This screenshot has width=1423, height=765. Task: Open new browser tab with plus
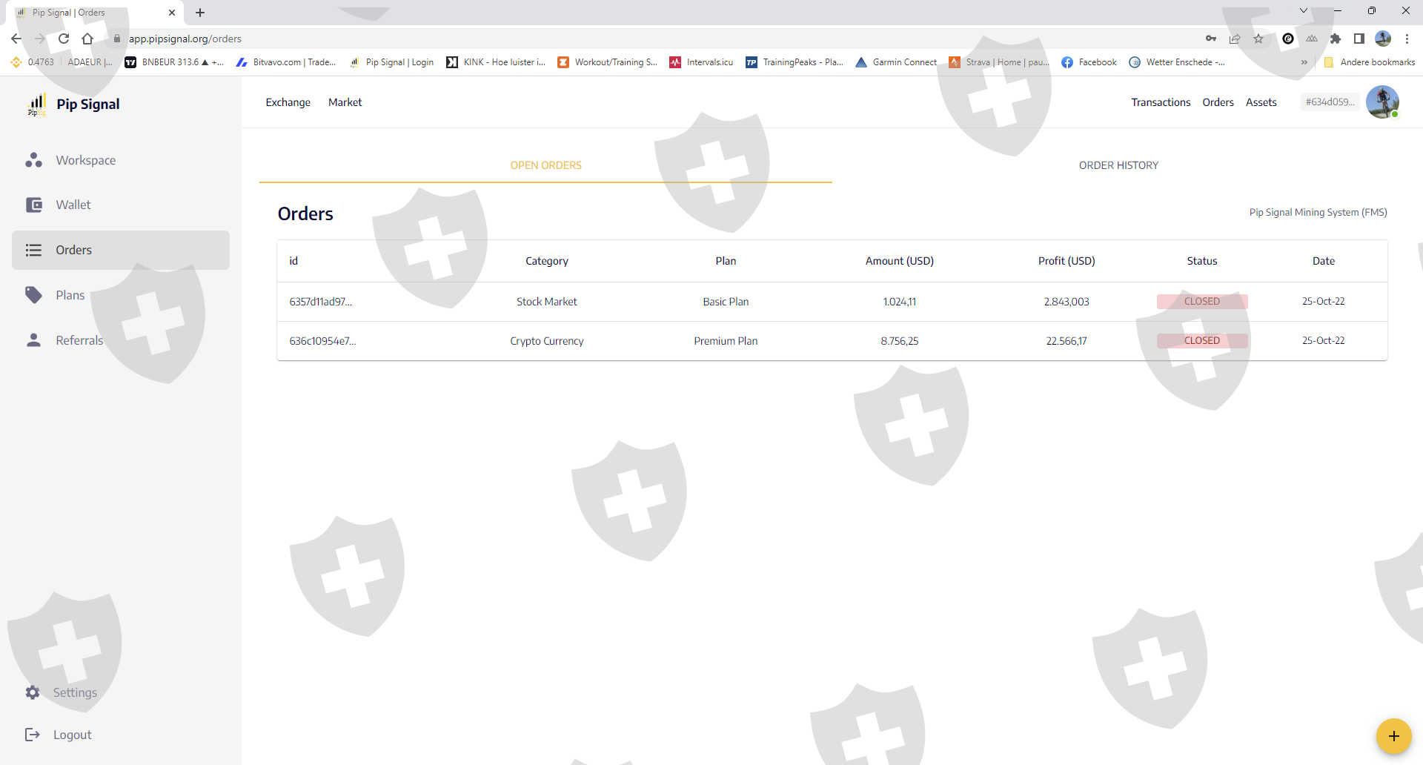[200, 13]
